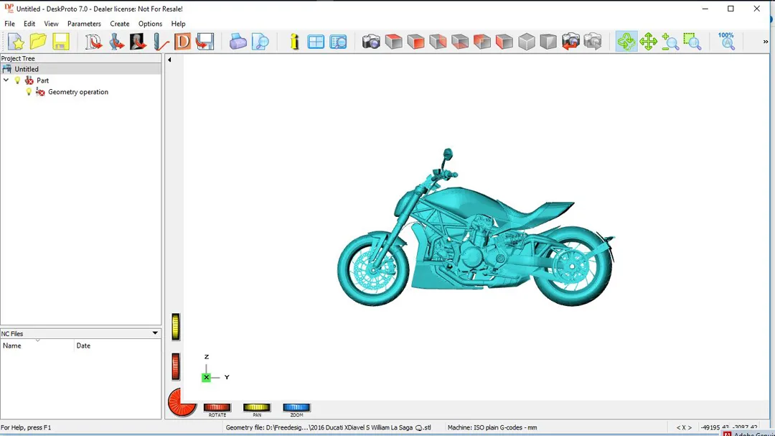Image resolution: width=775 pixels, height=436 pixels.
Task: Click the vertical red rotate thumbwheel
Action: tap(176, 367)
